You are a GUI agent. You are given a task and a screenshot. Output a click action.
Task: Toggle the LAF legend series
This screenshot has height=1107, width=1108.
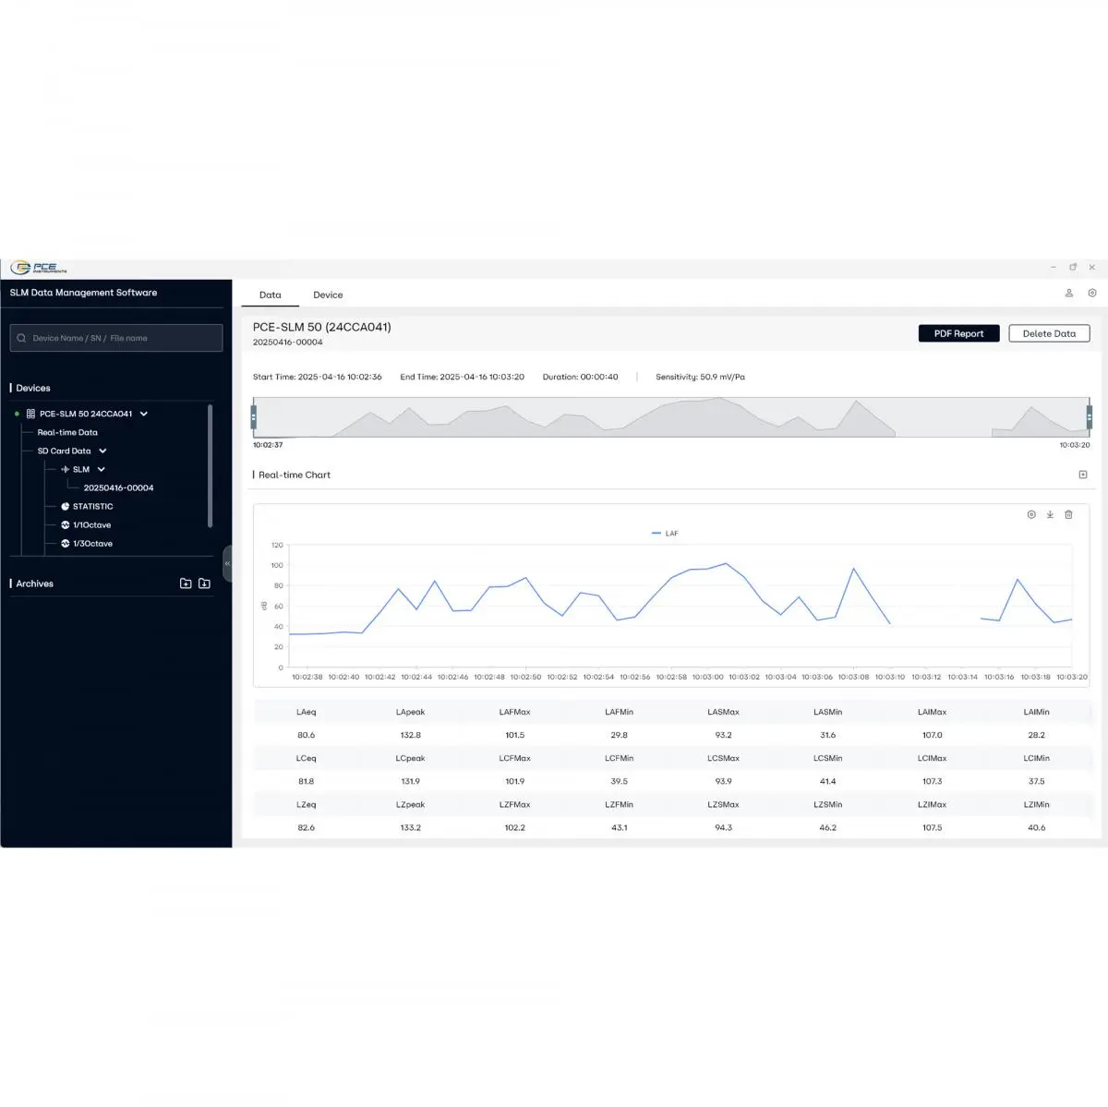[665, 534]
